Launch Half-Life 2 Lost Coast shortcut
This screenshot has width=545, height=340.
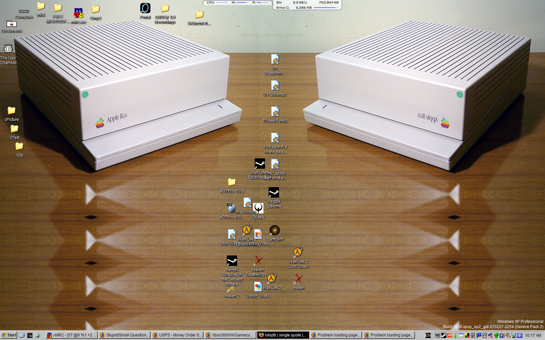[x=298, y=253]
